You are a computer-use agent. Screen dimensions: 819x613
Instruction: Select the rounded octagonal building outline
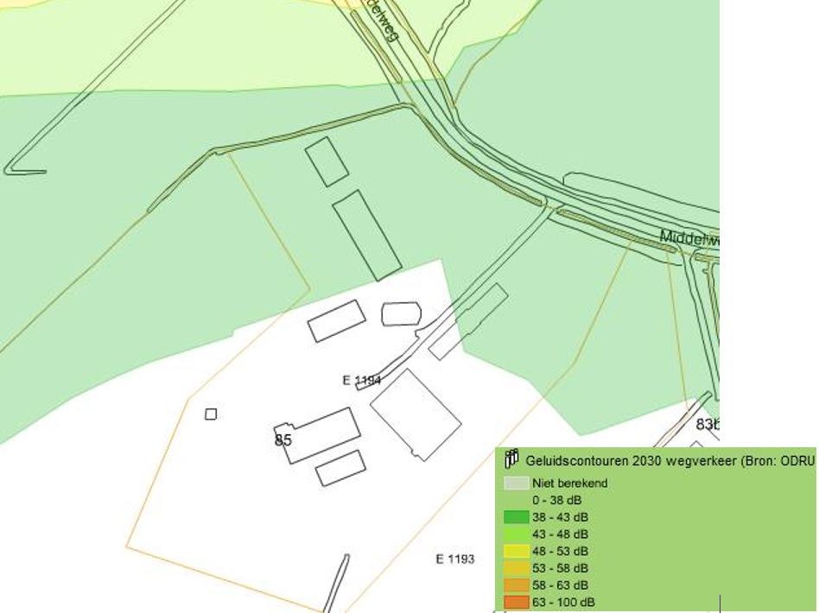(401, 313)
